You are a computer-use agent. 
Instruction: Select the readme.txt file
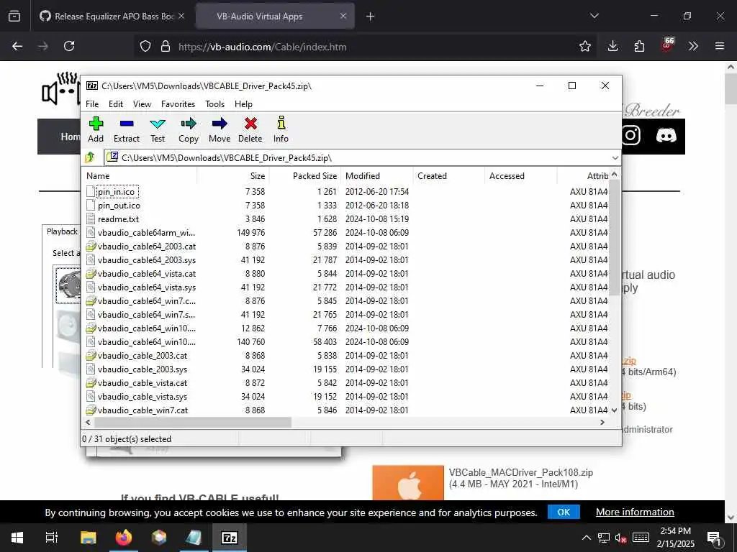coord(118,218)
